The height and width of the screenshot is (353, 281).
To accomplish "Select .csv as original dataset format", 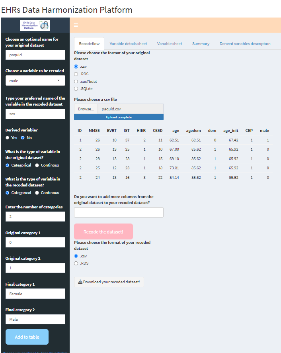I will (x=76, y=67).
